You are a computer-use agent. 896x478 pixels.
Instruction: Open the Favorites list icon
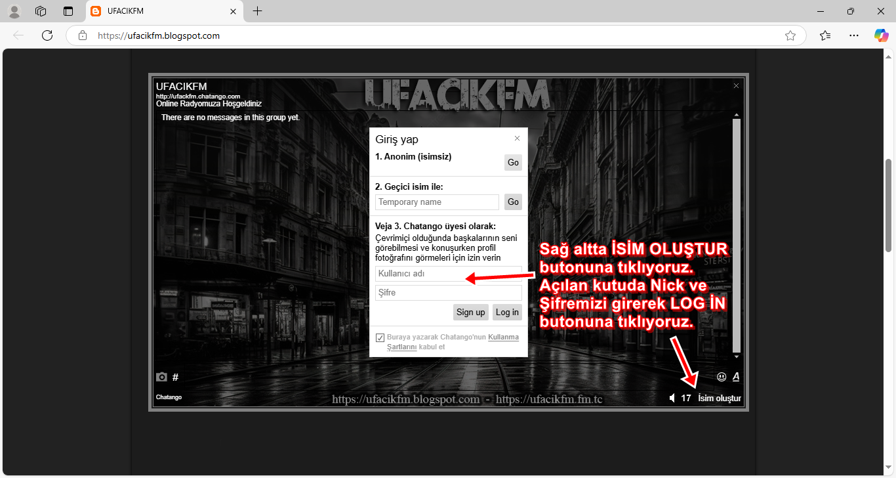tap(825, 35)
